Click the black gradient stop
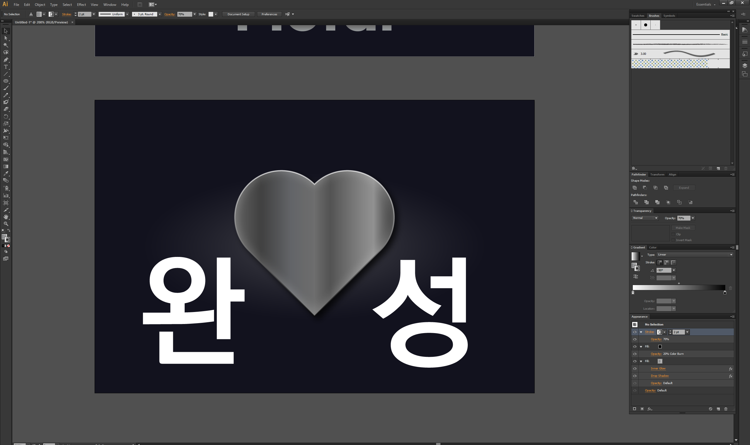Viewport: 750px width, 445px height. pyautogui.click(x=725, y=293)
